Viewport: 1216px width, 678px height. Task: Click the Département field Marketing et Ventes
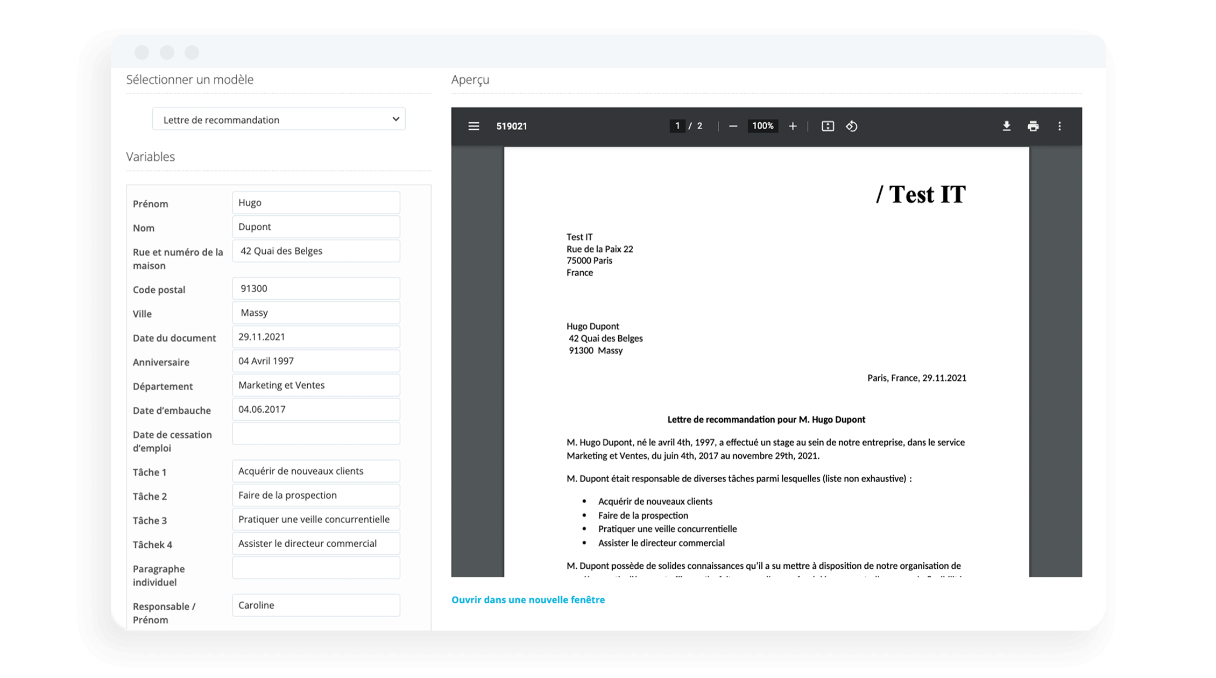coord(316,385)
